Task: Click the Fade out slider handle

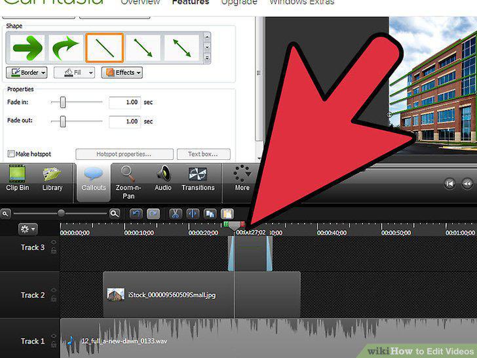Action: click(x=63, y=121)
